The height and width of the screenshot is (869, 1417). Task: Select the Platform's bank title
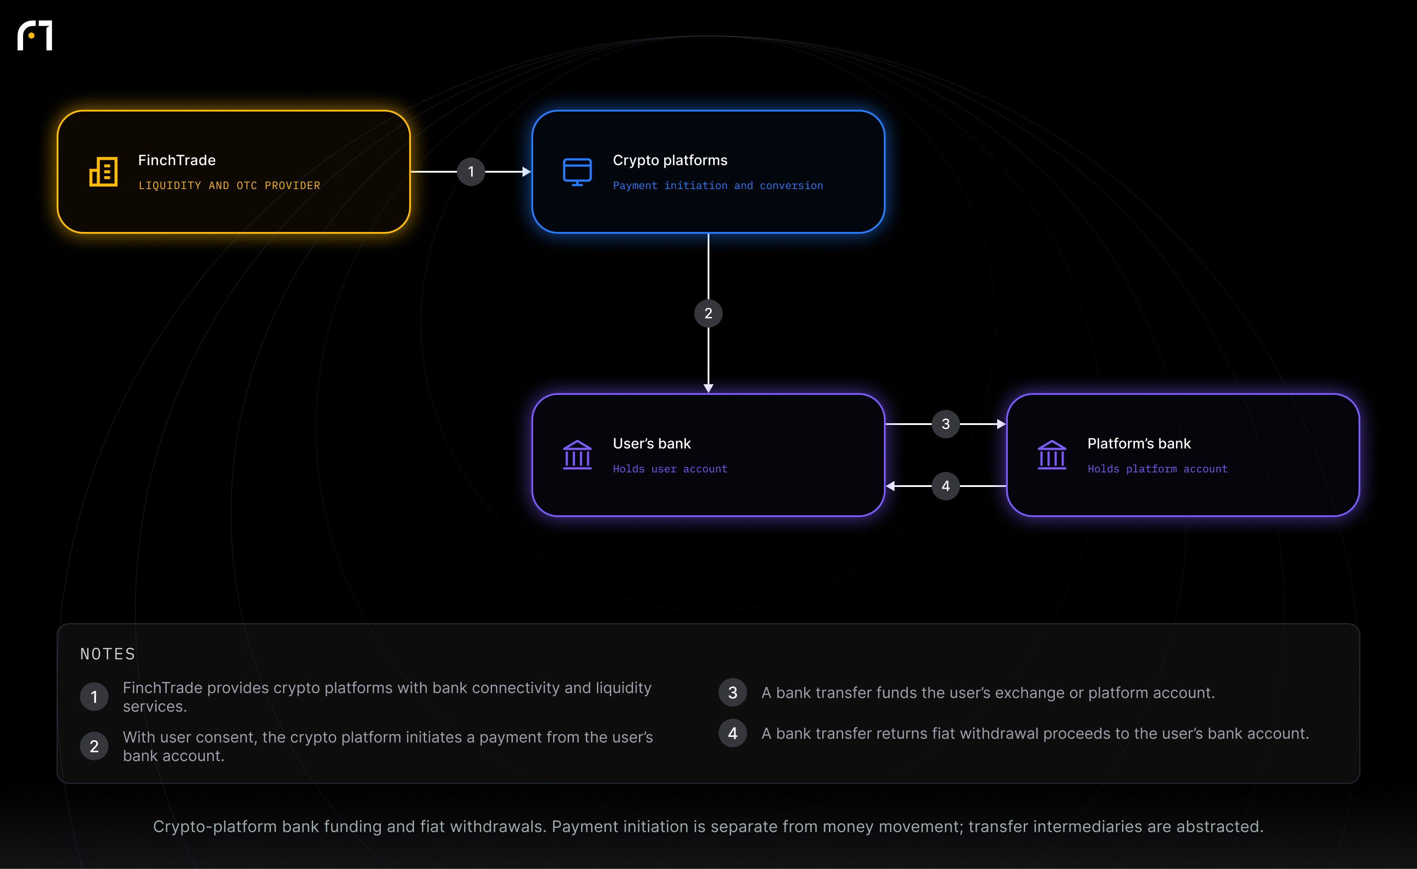pos(1138,444)
